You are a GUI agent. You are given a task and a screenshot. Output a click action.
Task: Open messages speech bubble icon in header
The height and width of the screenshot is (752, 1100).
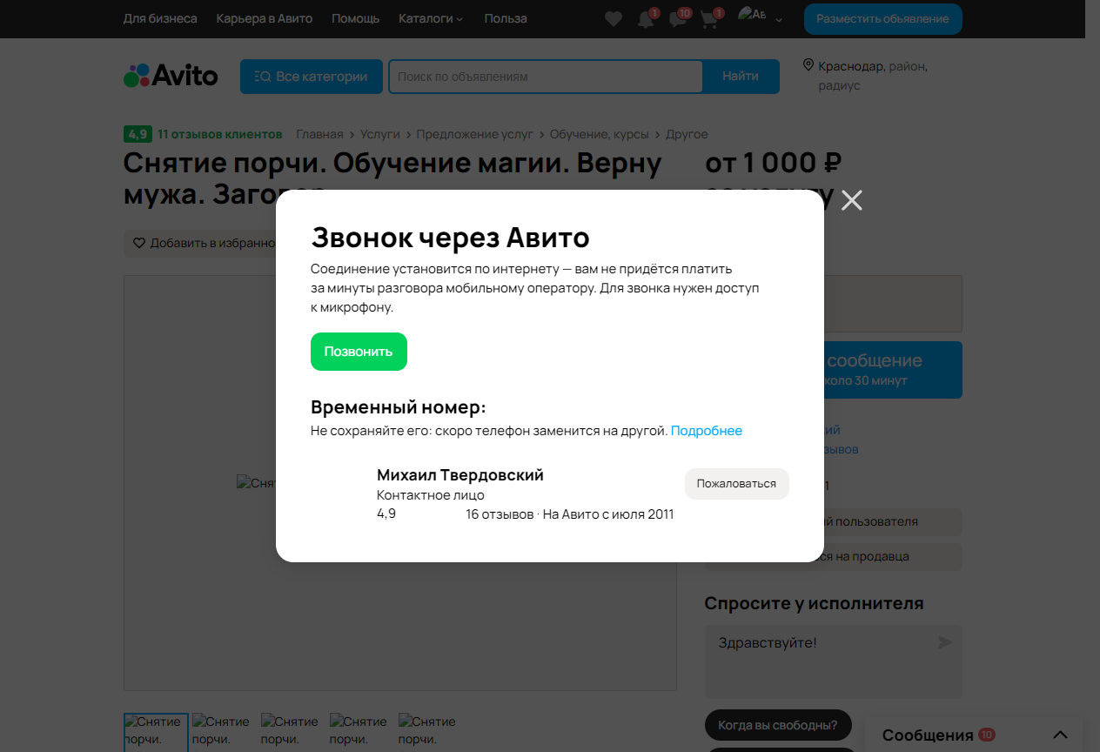click(678, 19)
